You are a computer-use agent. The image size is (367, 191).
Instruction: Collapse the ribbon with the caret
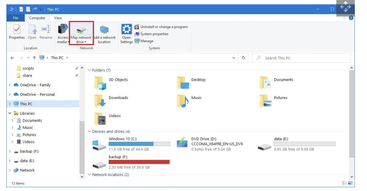(344, 18)
